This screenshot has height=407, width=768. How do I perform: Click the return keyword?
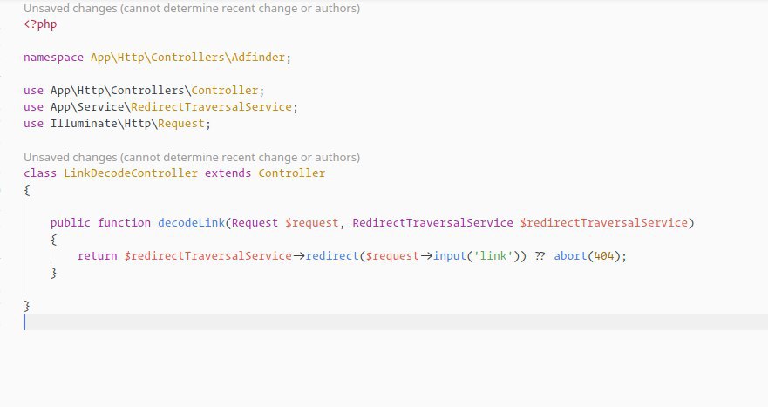97,256
